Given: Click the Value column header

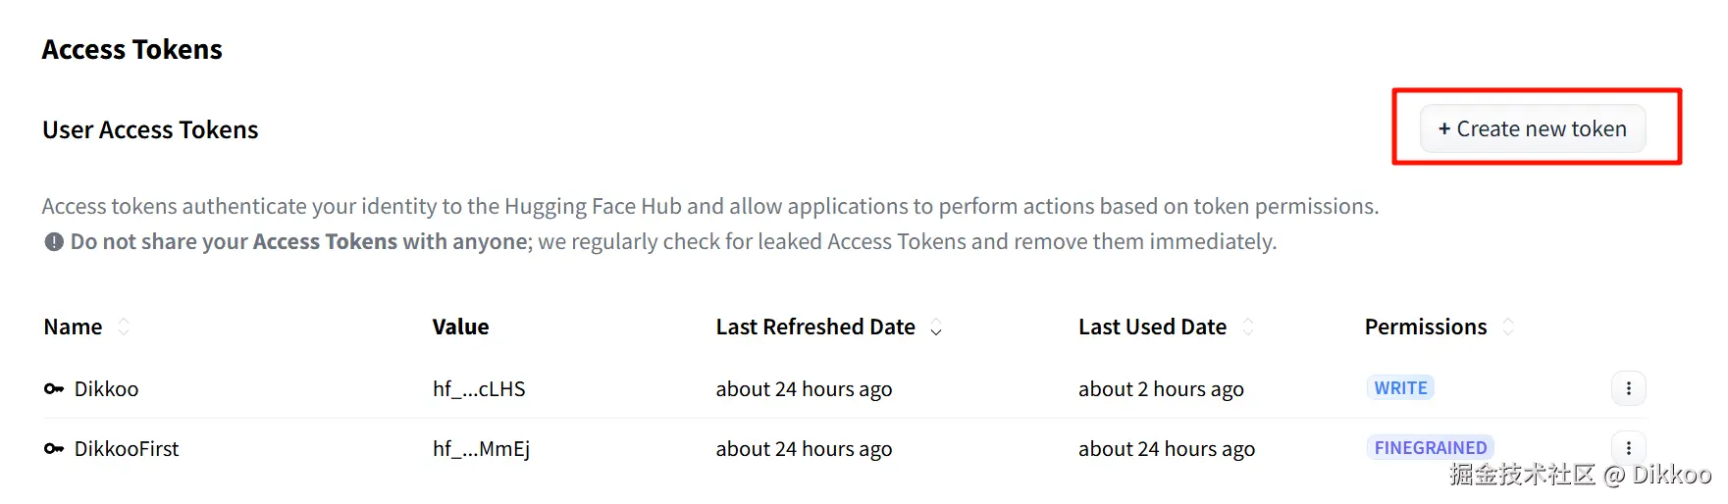Looking at the screenshot, I should pyautogui.click(x=460, y=327).
